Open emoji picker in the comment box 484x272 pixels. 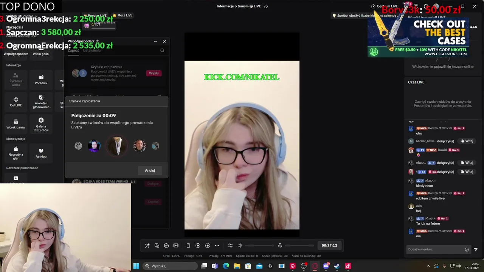467,249
